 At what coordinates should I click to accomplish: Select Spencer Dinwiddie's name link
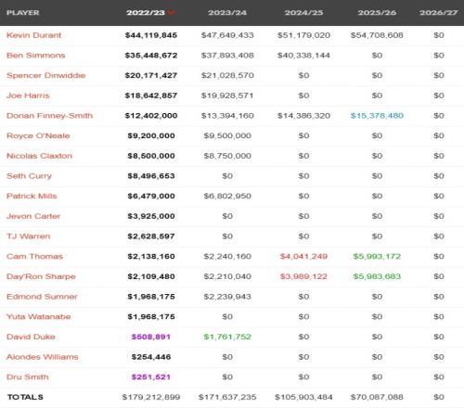coord(46,75)
